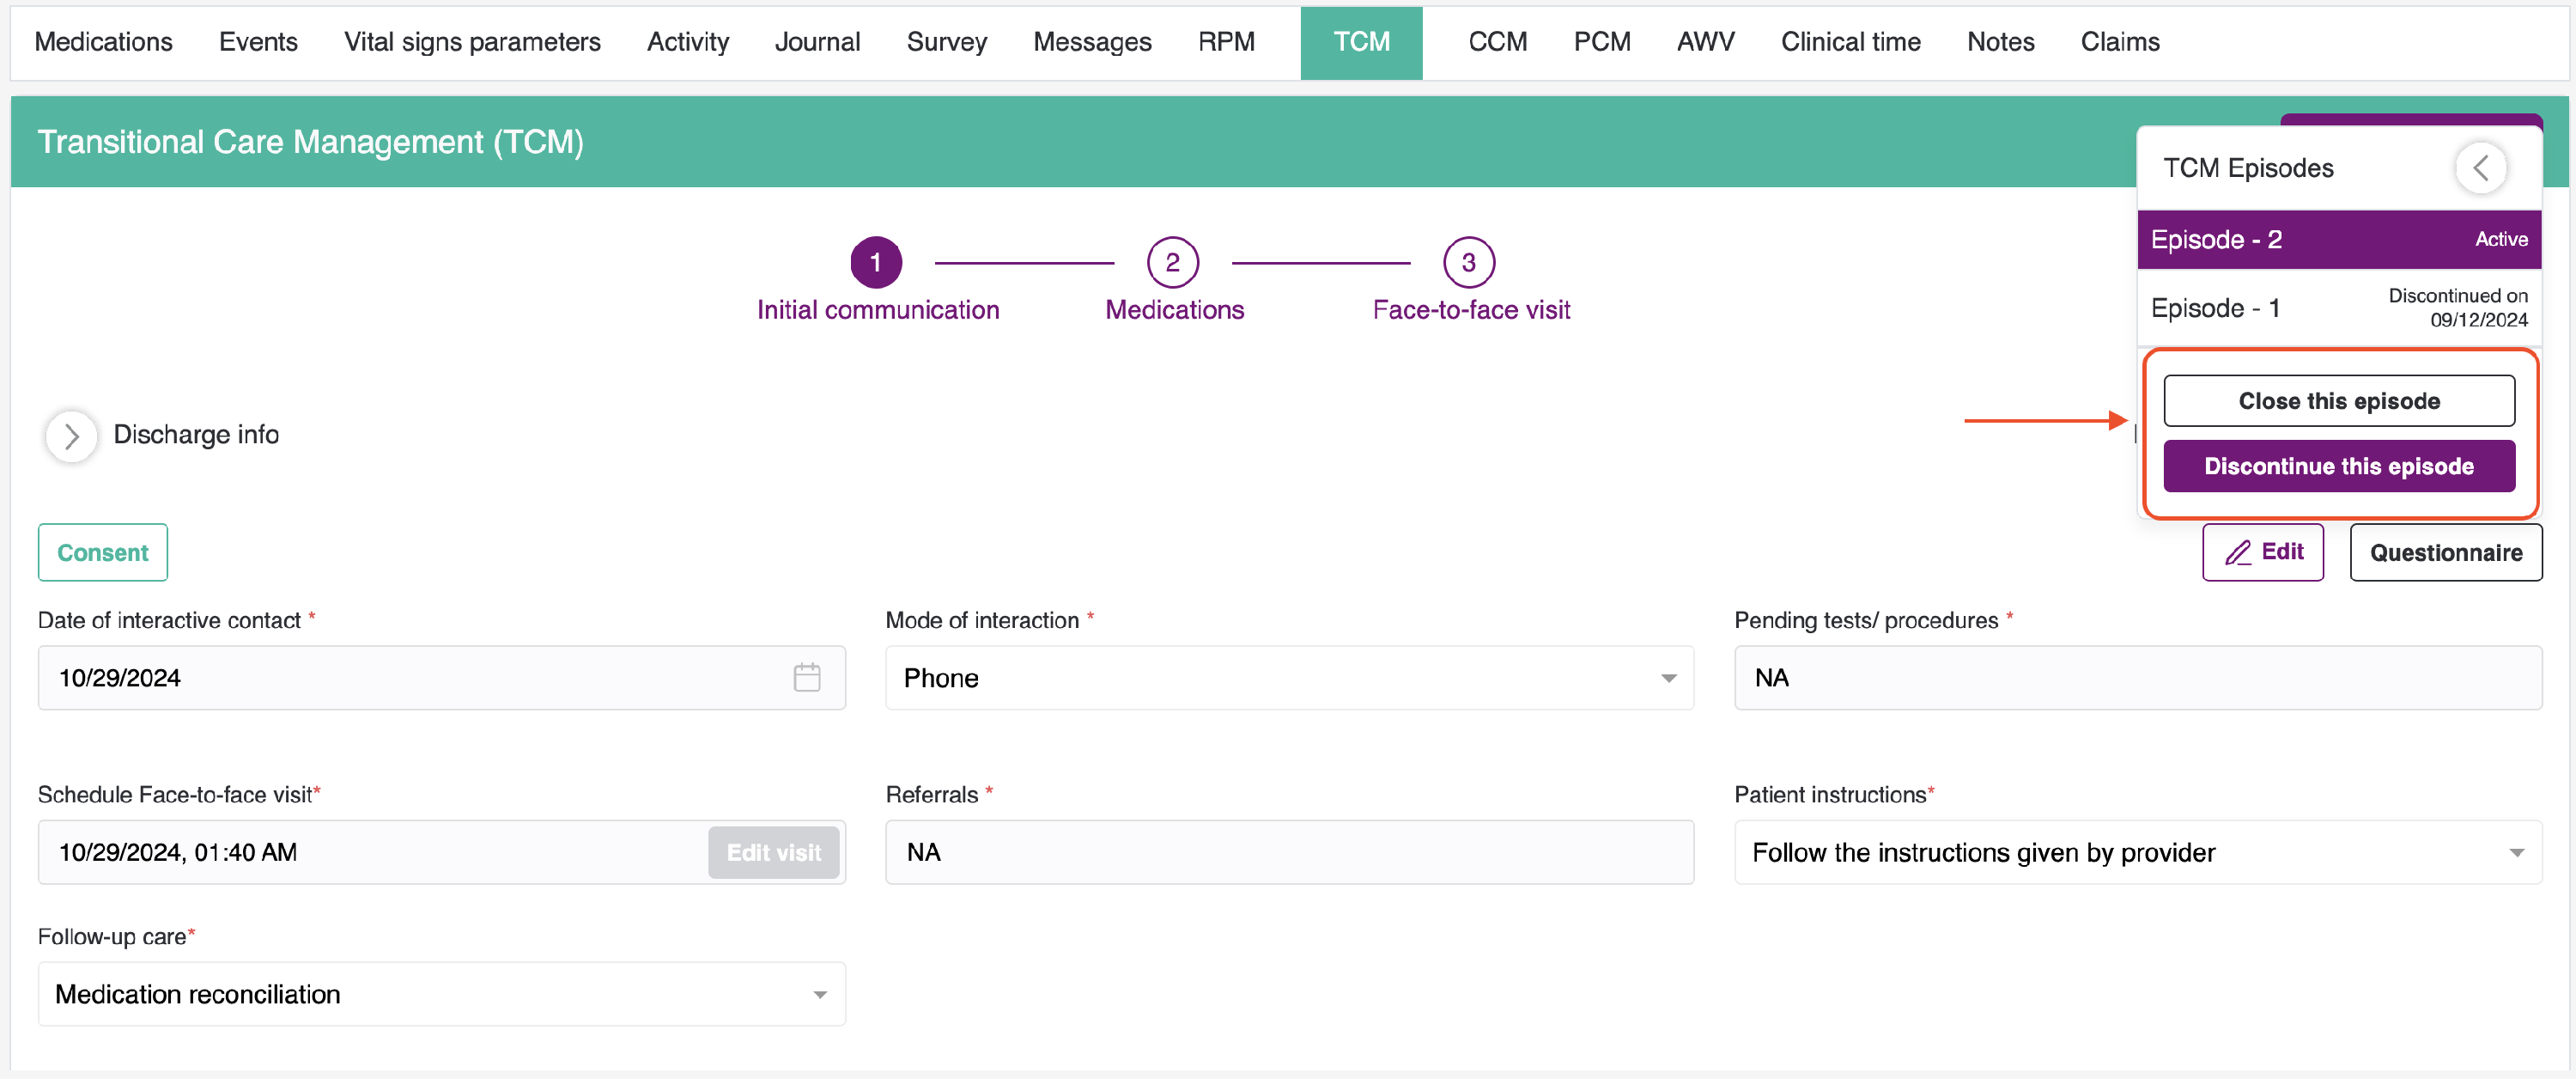Viewport: 2576px width, 1079px height.
Task: Open the Follow-up care dropdown
Action: [441, 994]
